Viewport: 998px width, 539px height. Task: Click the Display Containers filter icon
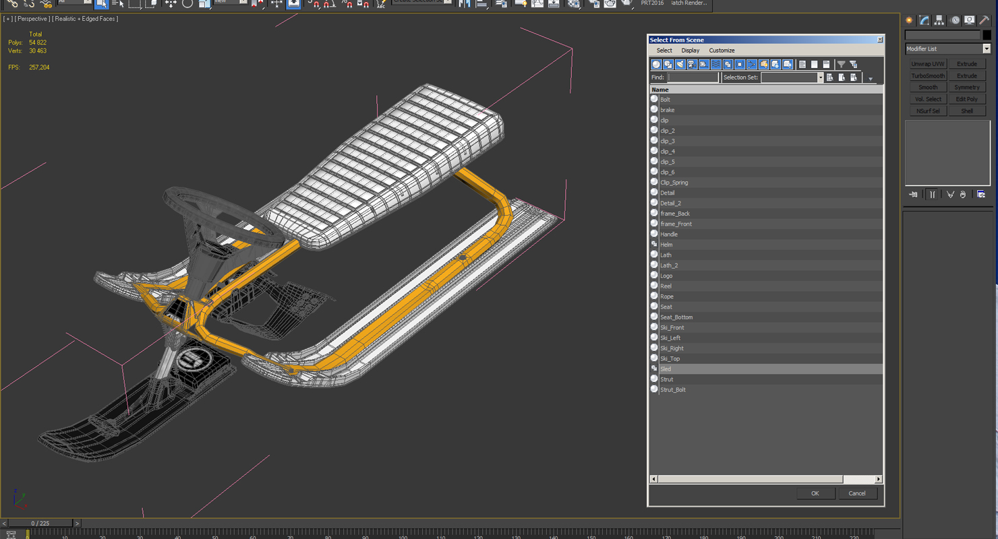click(764, 65)
